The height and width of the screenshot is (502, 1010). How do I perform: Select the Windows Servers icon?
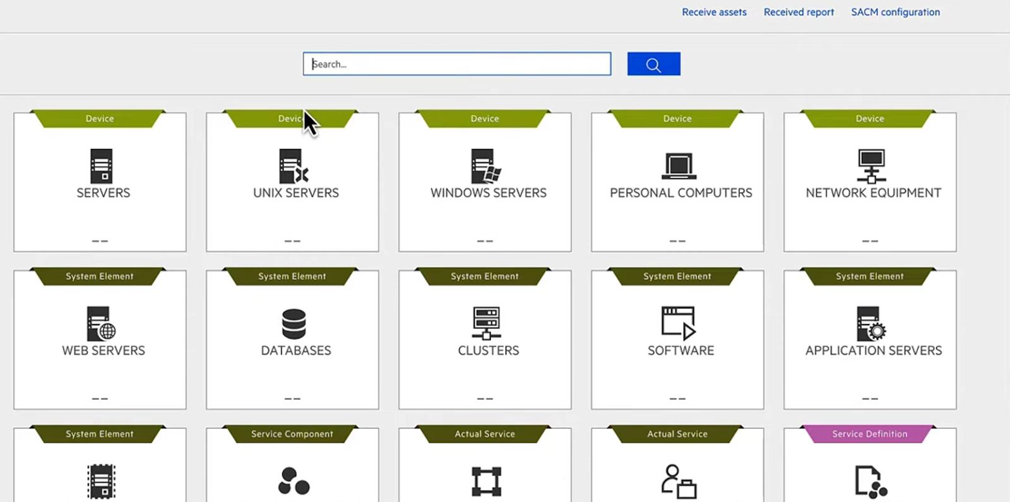(485, 166)
